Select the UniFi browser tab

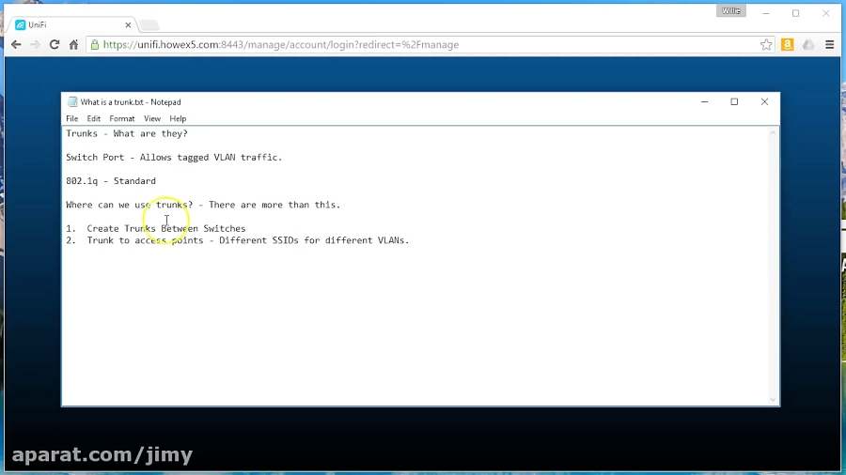tap(72, 24)
